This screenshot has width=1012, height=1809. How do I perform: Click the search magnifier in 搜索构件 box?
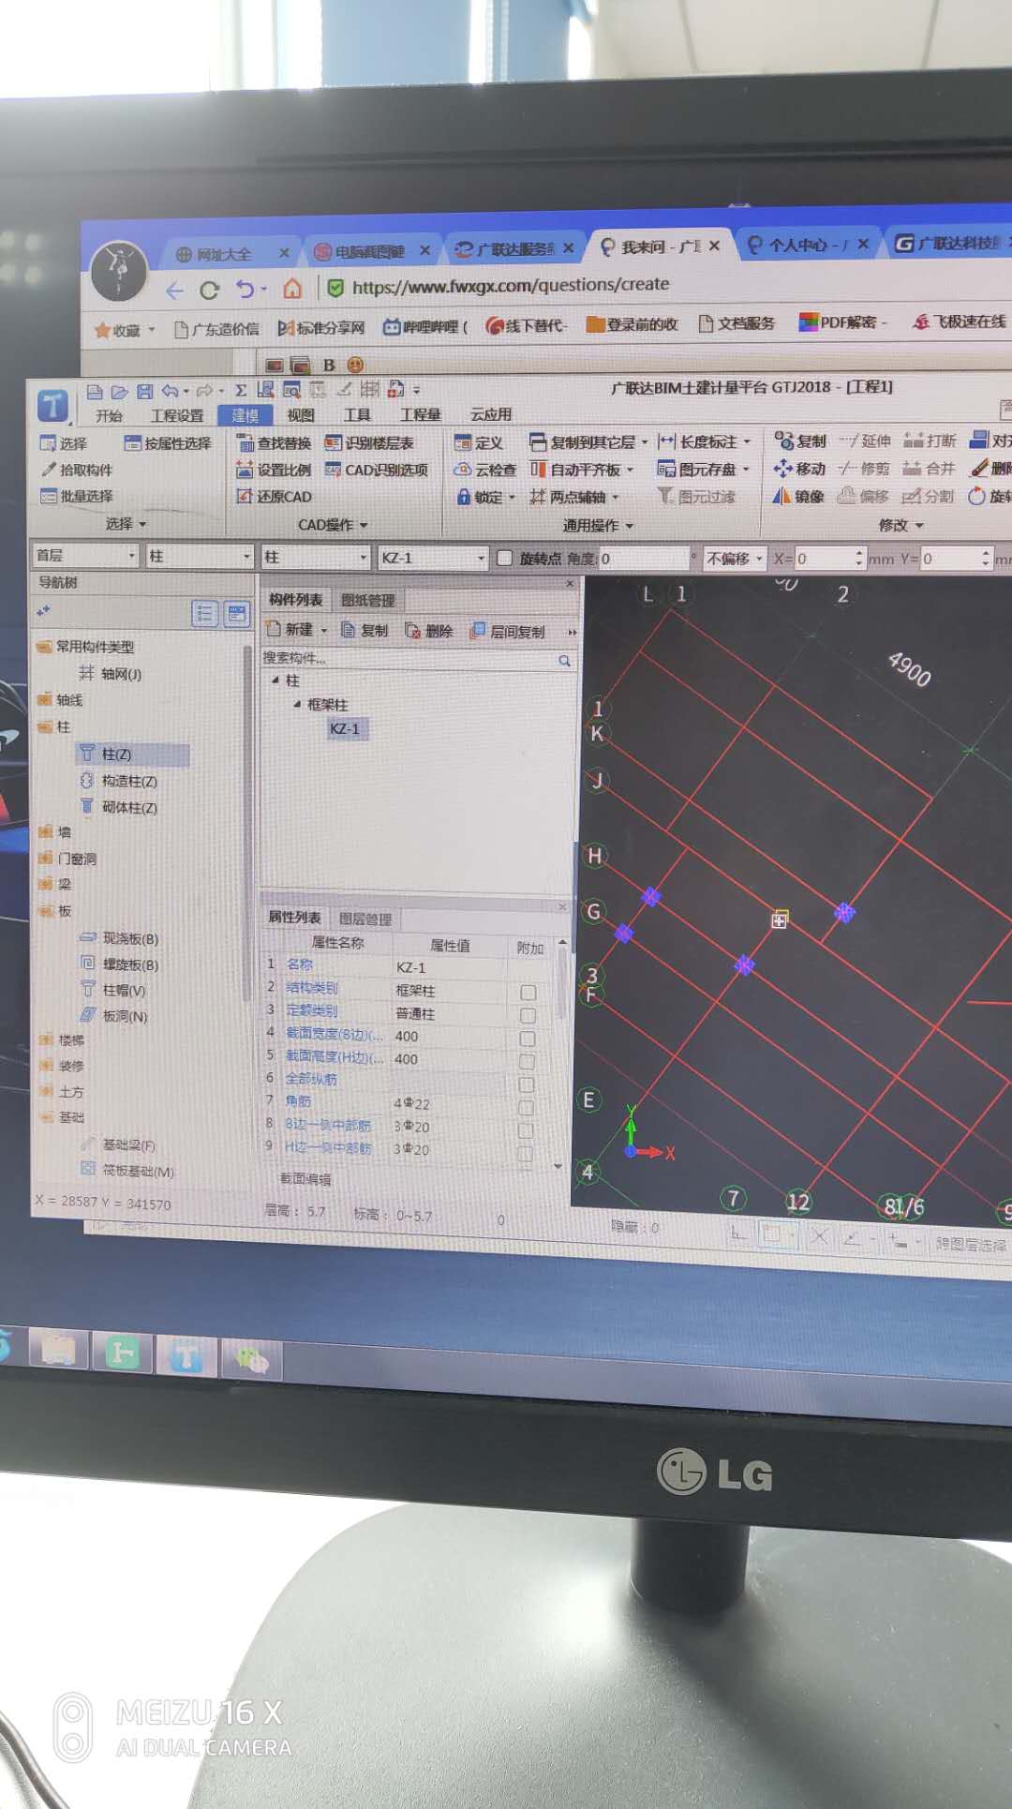pos(564,661)
